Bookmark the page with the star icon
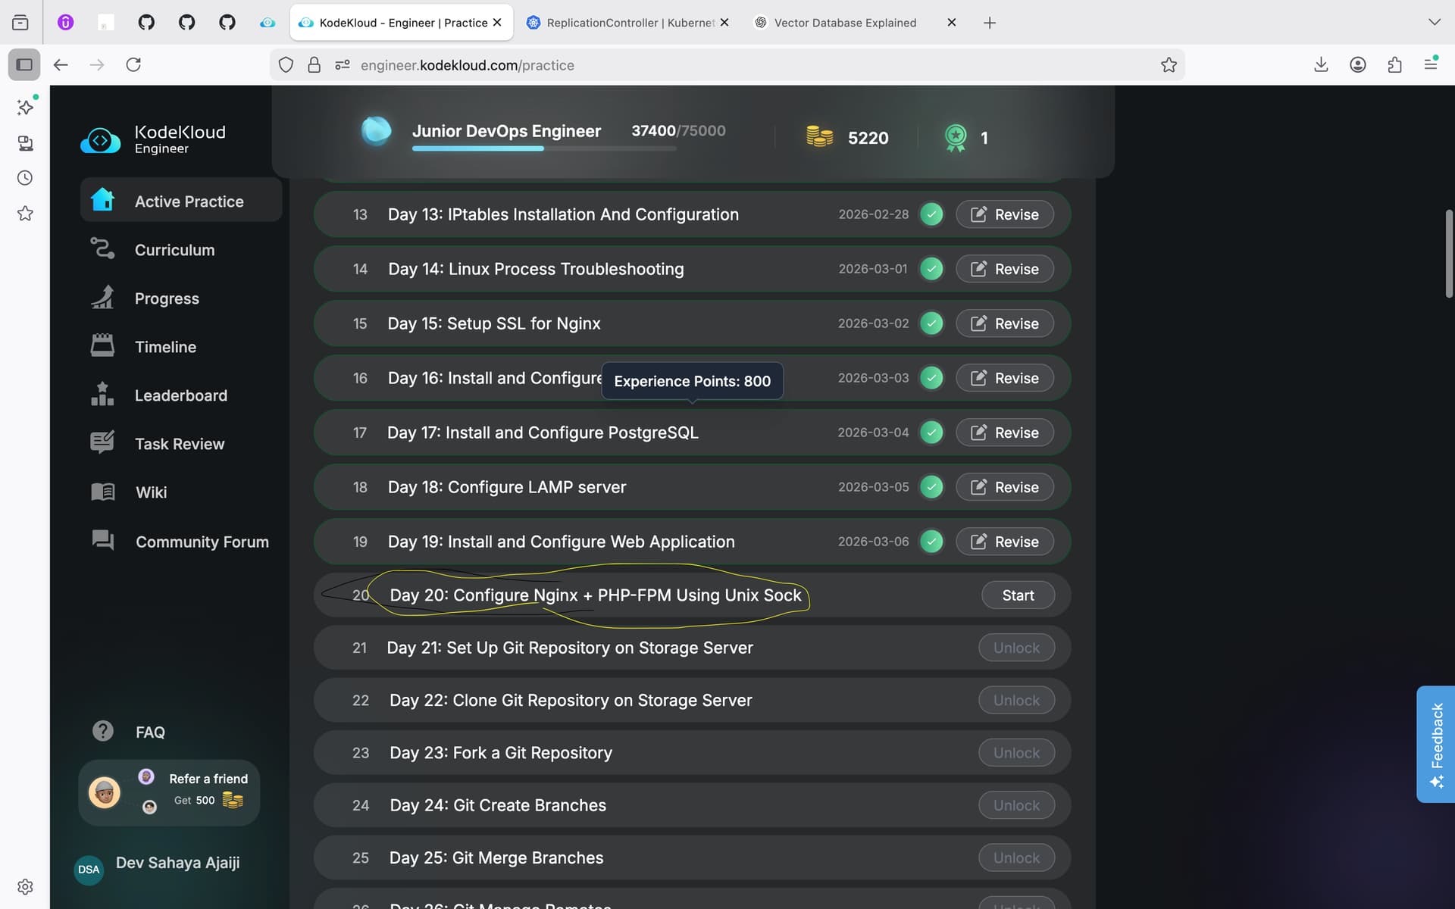 pyautogui.click(x=1169, y=65)
